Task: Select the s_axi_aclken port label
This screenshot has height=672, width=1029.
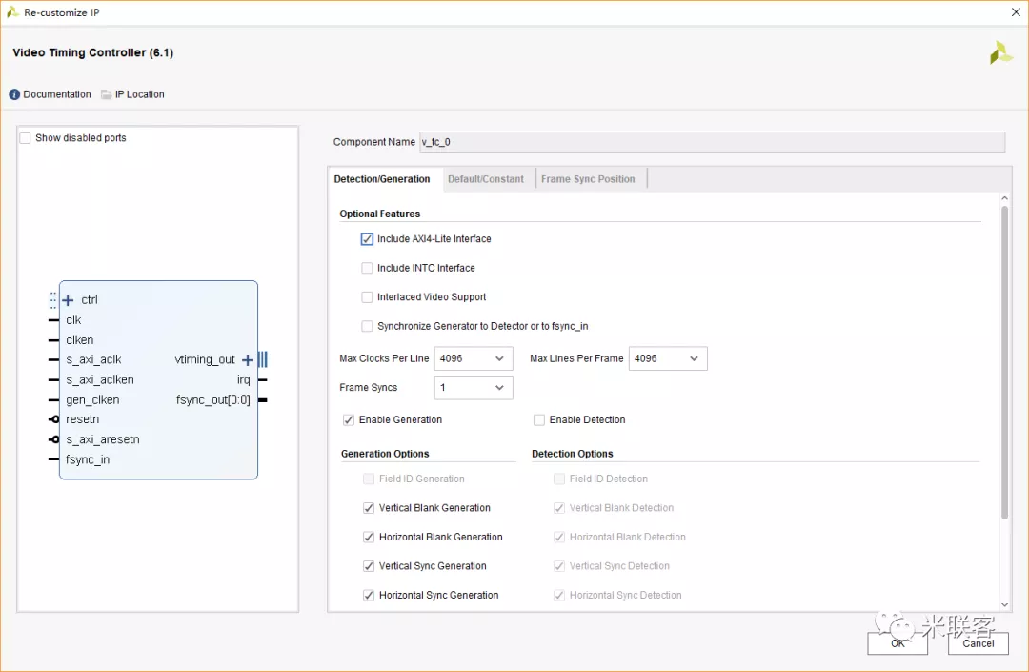Action: click(x=100, y=380)
